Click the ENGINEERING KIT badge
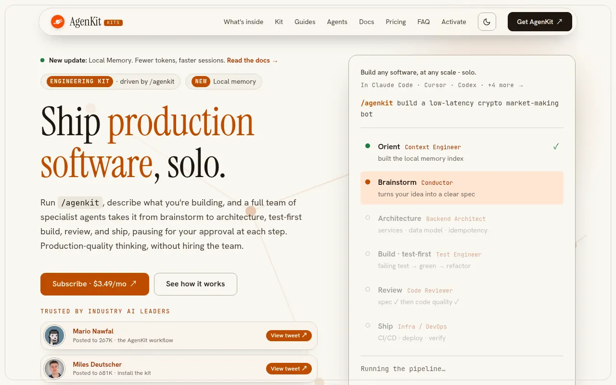 [x=80, y=81]
